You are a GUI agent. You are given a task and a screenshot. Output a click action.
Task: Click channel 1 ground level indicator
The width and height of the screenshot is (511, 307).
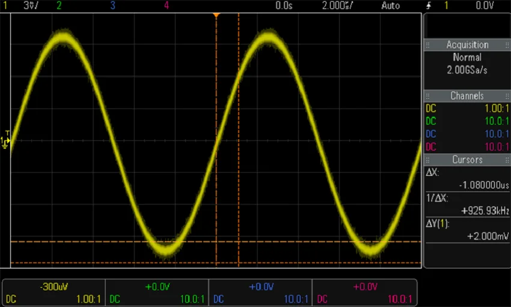(x=5, y=141)
